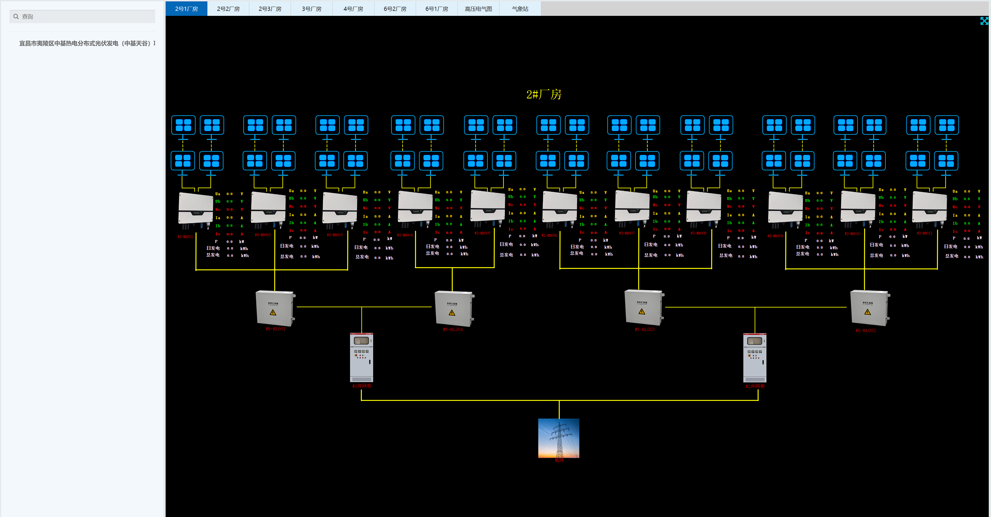Select the #2 grid-connection cabinet (#2并网柜)

[755, 358]
